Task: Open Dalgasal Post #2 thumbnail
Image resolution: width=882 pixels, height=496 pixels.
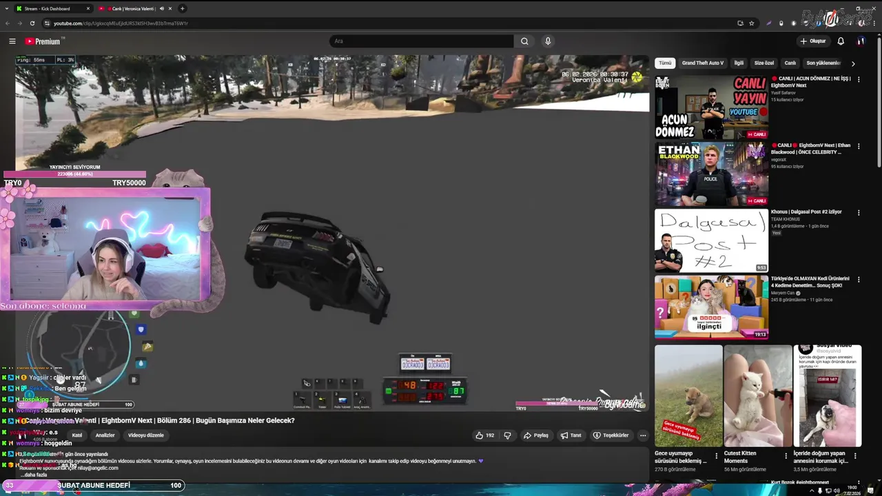Action: 711,240
